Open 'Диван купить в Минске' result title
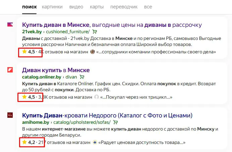This screenshot has width=232, height=152. tap(56, 70)
